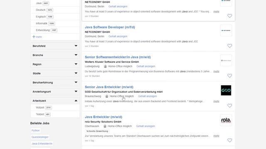Show salary for the Ludwigsburg job

pos(146,66)
